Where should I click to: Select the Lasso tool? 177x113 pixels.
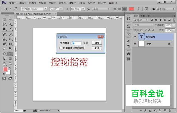point(4,24)
